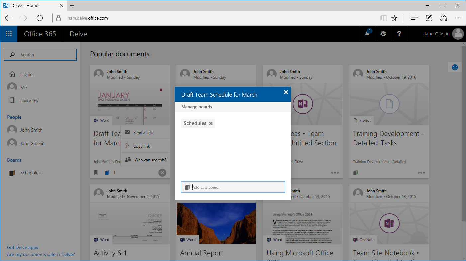
Task: Open a new browser tab
Action: coord(72,5)
